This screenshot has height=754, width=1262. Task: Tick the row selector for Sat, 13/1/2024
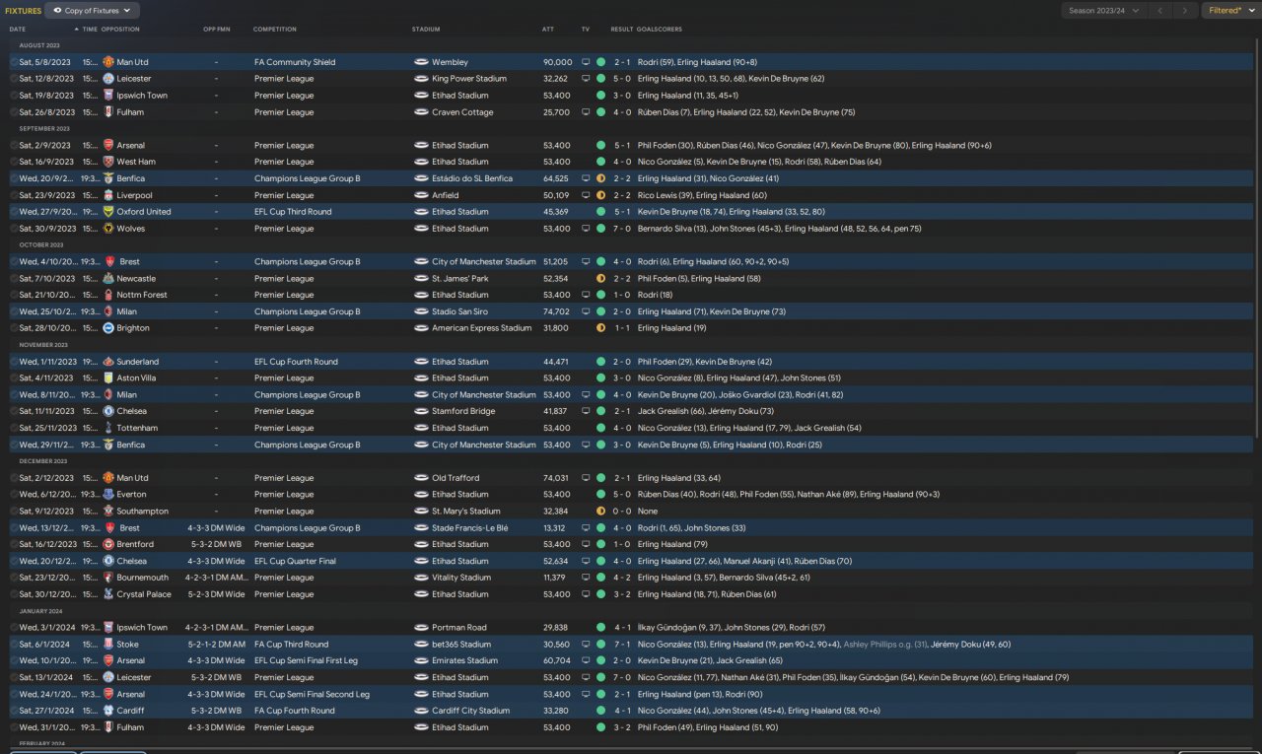pyautogui.click(x=14, y=678)
